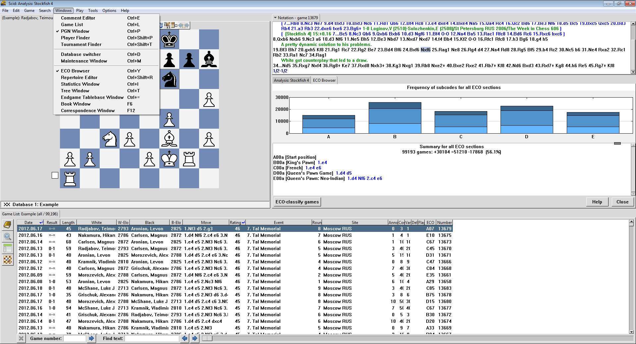Image resolution: width=636 pixels, height=344 pixels.
Task: Open the book window via sidebar book icon
Action: pyautogui.click(x=7, y=224)
